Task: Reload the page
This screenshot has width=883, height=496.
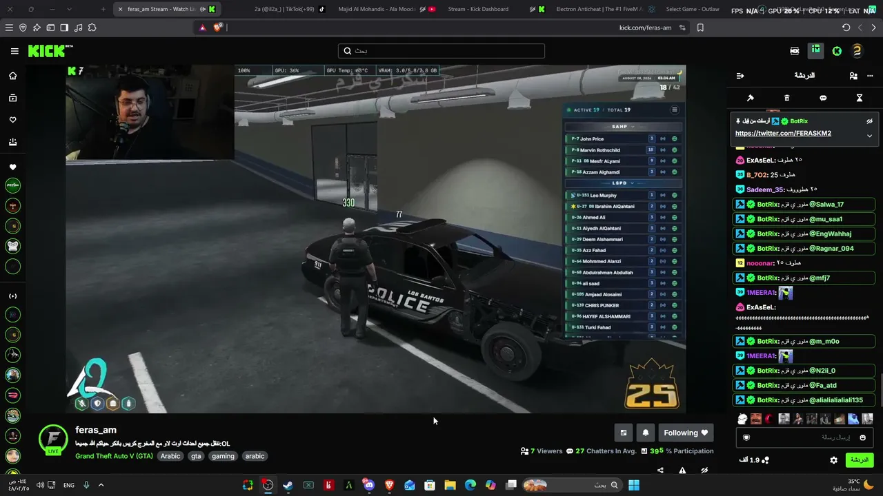Action: point(846,28)
